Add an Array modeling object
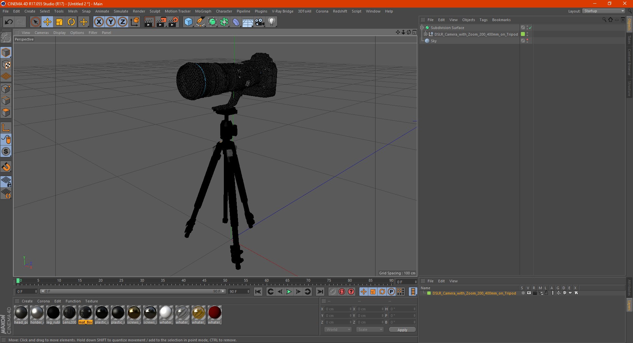This screenshot has height=343, width=633. coord(224,22)
